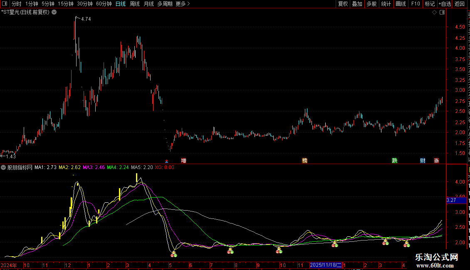Click the *ST星光(日线,前复权) chart title
Screen dimensions: 470x270
click(x=25, y=12)
